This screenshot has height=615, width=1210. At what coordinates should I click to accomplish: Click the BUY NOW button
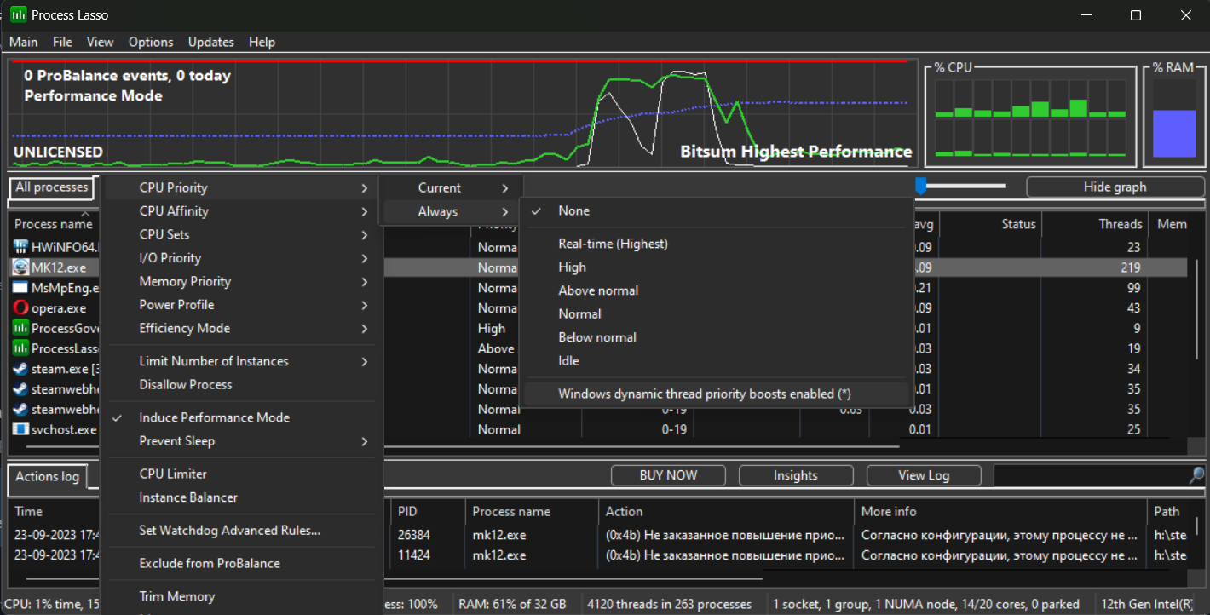[668, 475]
